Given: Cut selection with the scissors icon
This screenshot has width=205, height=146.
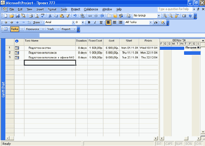Looking at the screenshot, I should 50,16.
